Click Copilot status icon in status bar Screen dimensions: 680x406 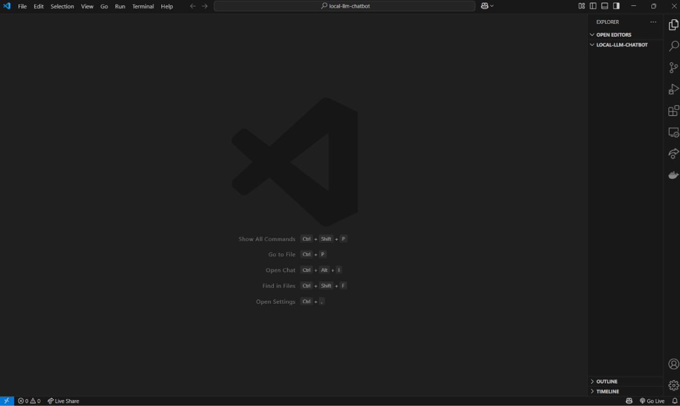coord(629,401)
